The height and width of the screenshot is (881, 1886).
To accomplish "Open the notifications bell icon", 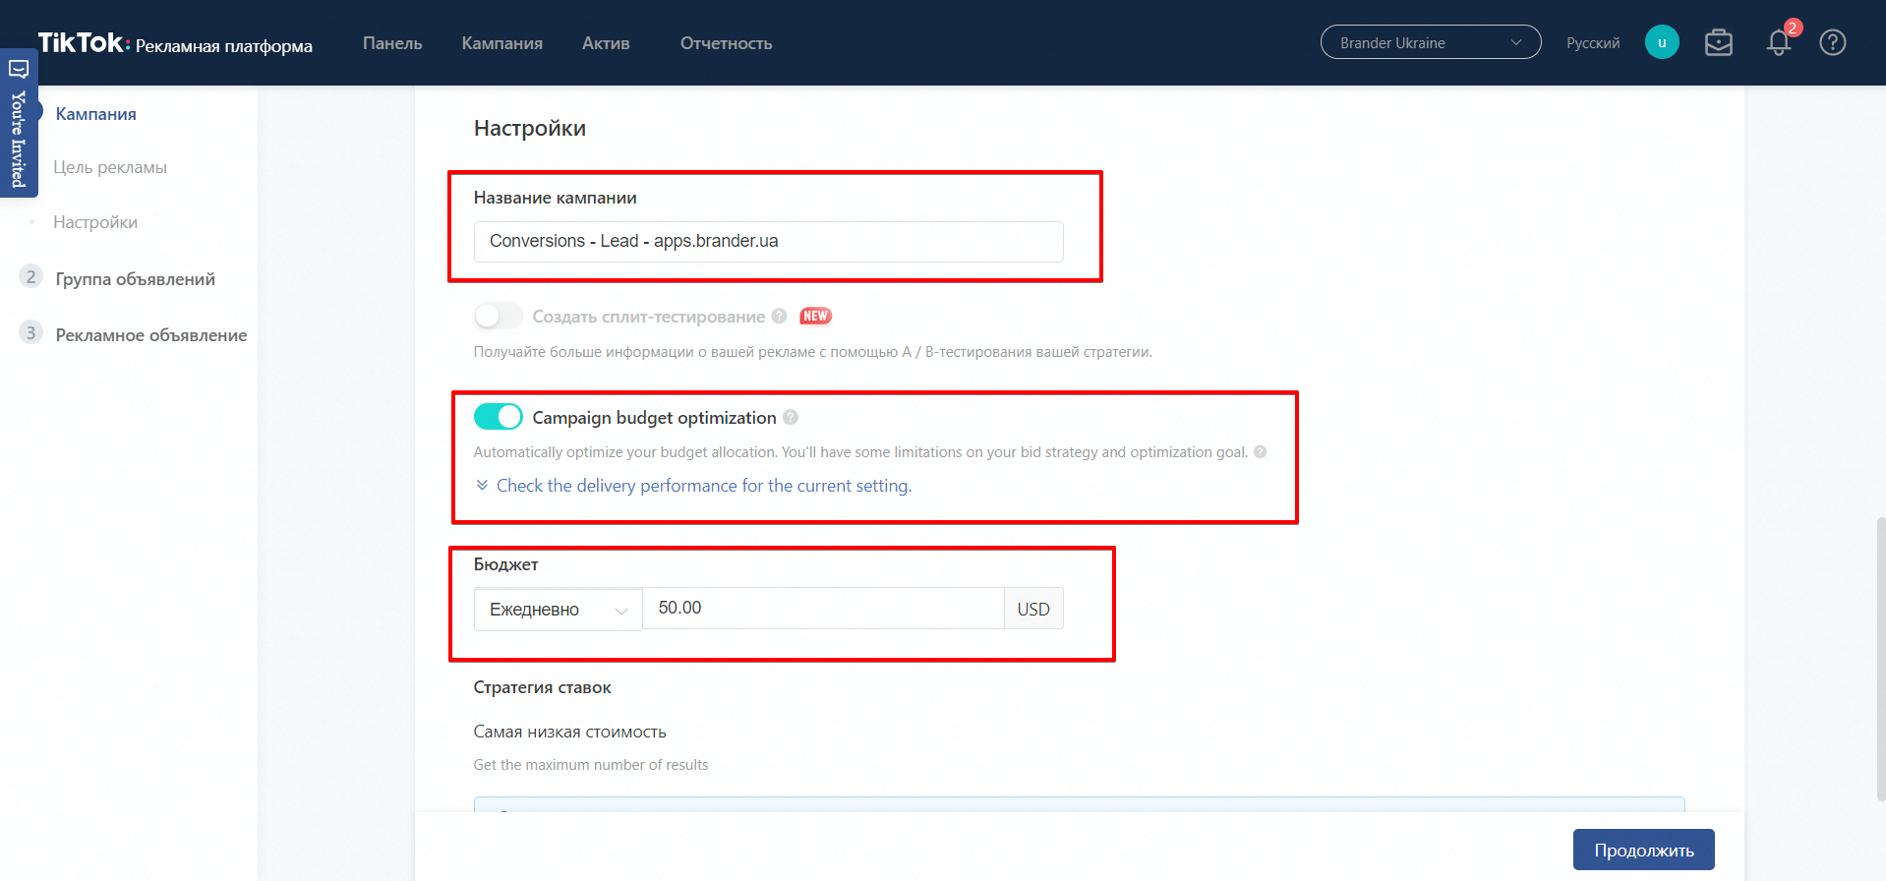I will pyautogui.click(x=1778, y=43).
